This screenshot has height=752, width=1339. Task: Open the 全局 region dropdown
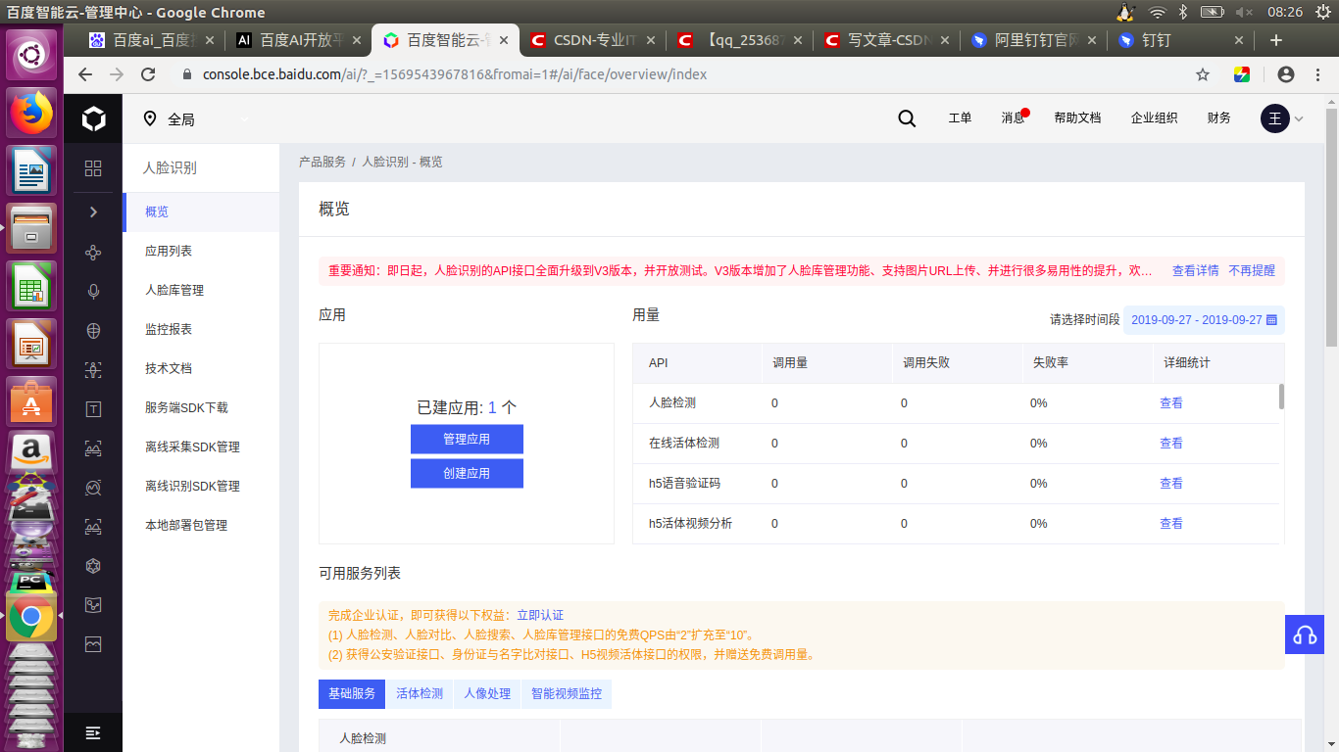(x=196, y=119)
